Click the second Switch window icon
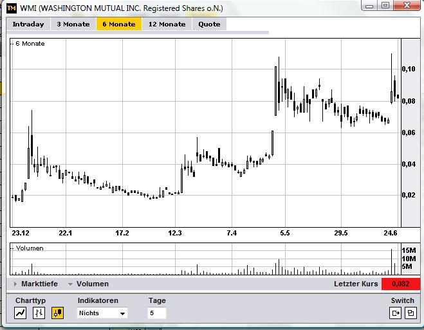The image size is (424, 330). point(410,313)
